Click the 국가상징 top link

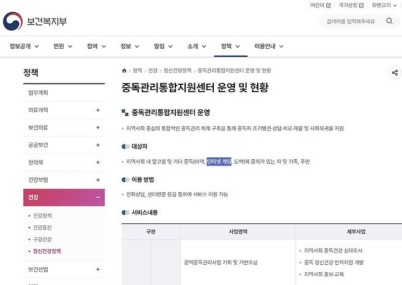click(348, 5)
